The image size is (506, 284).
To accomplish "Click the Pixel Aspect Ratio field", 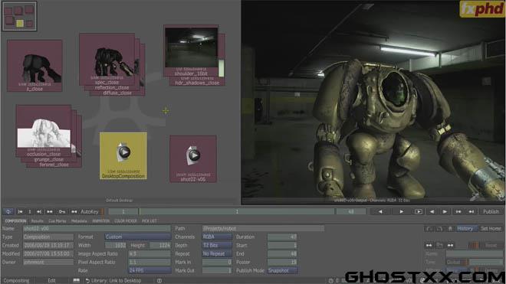I will point(149,262).
